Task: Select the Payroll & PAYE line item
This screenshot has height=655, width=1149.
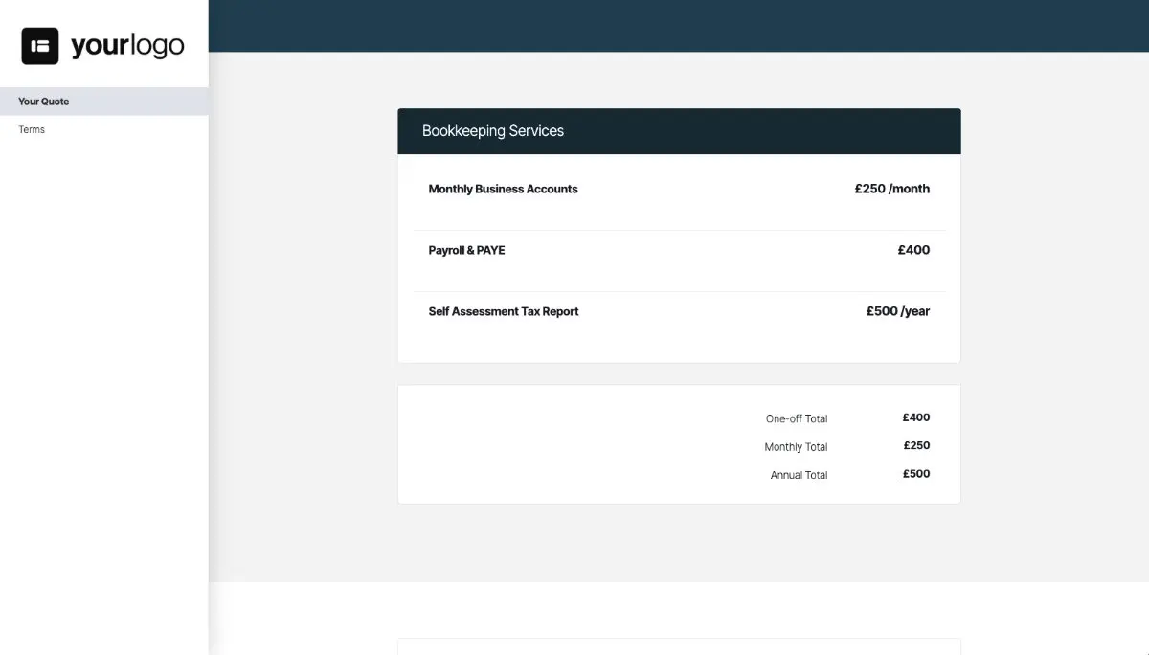Action: tap(466, 250)
